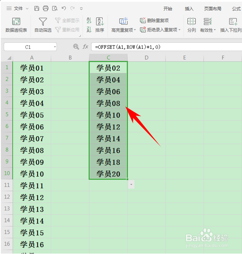Click 删除重复项 button
Viewport: 242px width, 254px height.
154,21
